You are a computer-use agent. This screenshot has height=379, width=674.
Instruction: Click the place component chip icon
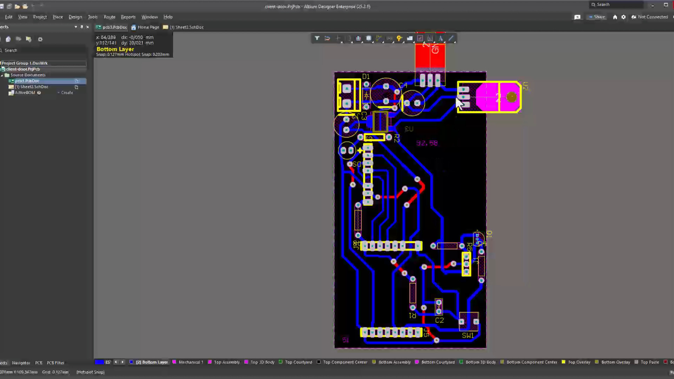click(369, 38)
